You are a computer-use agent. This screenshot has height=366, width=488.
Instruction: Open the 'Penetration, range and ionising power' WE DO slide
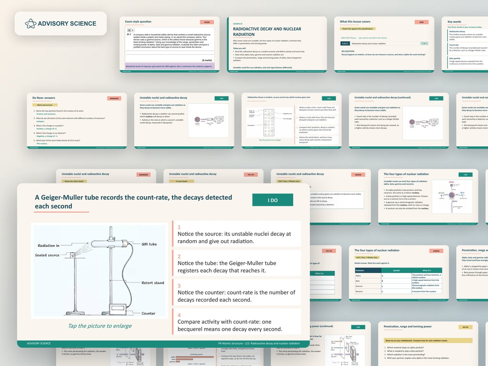(x=428, y=344)
